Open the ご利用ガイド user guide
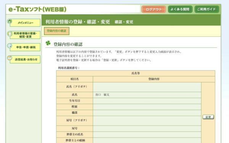229x143 pixels. point(206,9)
